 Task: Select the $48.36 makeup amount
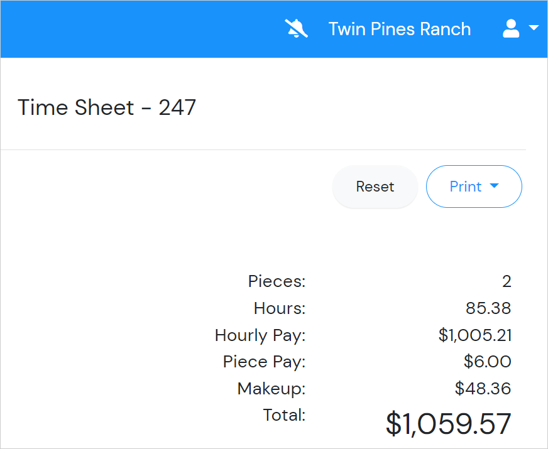483,389
